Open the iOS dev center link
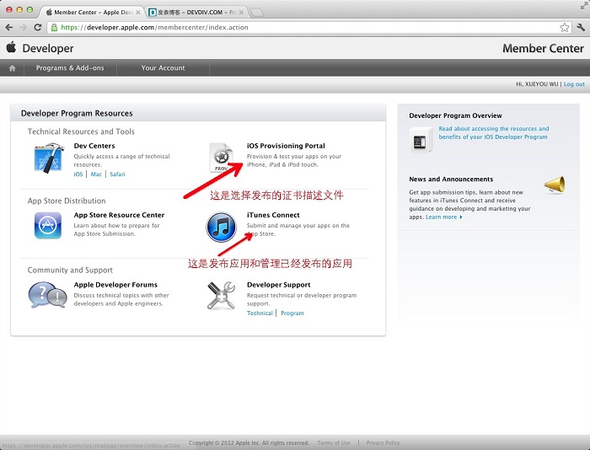This screenshot has height=450, width=590. [78, 174]
